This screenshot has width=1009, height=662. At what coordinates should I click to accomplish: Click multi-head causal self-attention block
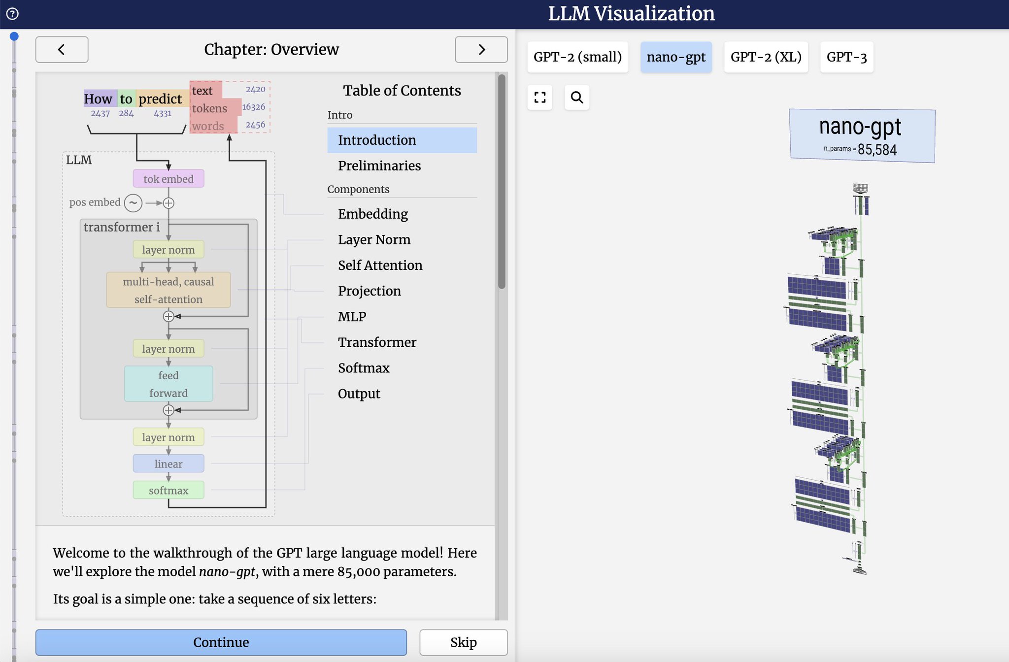168,290
